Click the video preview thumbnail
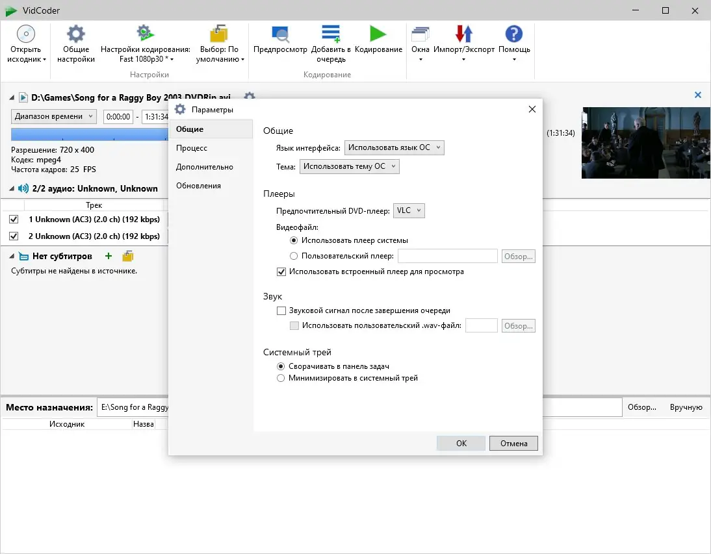 pos(646,143)
